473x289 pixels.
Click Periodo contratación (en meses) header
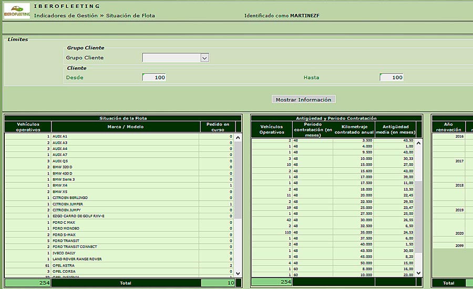point(313,129)
